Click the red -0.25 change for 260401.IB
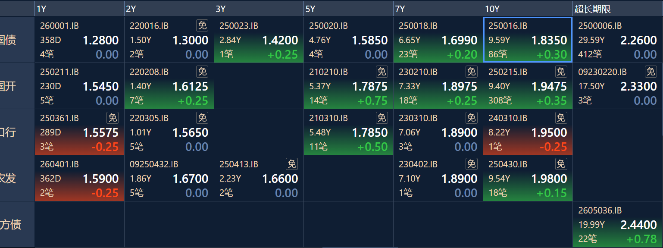Image resolution: width=663 pixels, height=248 pixels. (105, 193)
